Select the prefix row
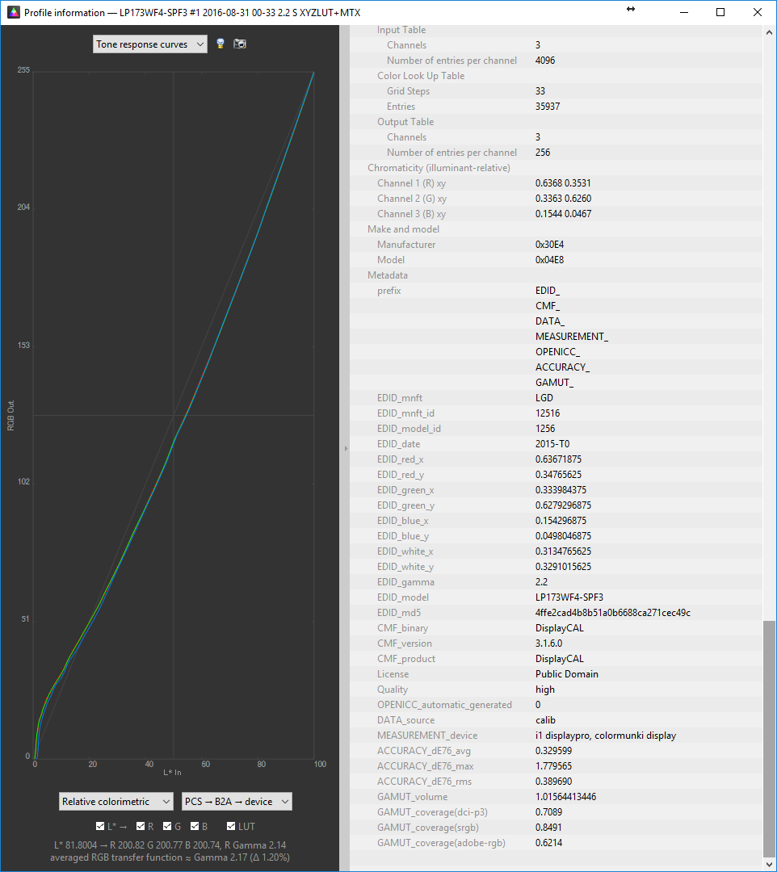 coord(556,291)
